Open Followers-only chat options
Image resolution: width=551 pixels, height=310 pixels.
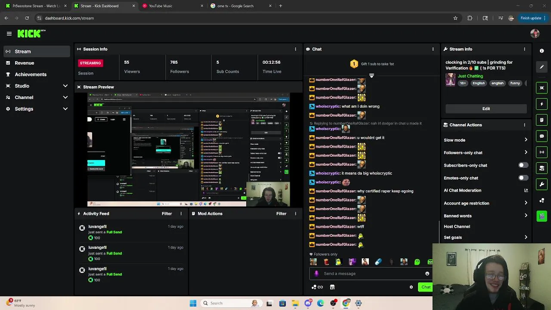pyautogui.click(x=486, y=152)
